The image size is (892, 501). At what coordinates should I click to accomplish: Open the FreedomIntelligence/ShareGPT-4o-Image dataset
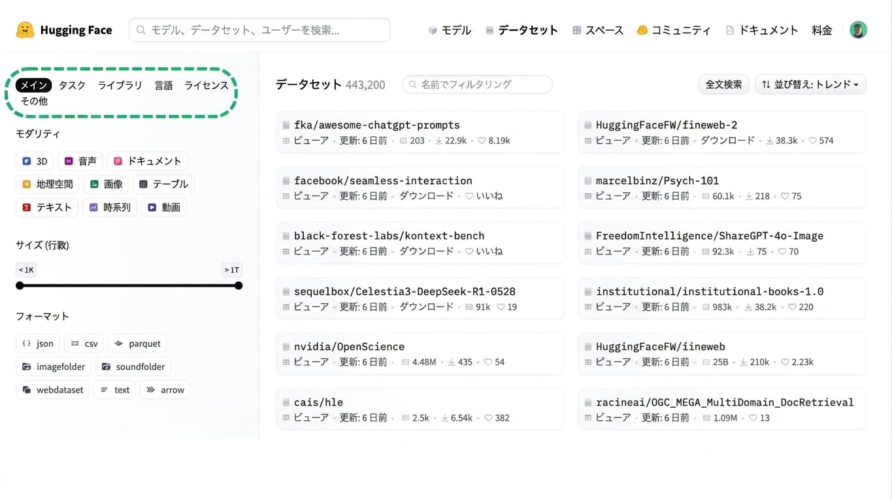(722, 243)
